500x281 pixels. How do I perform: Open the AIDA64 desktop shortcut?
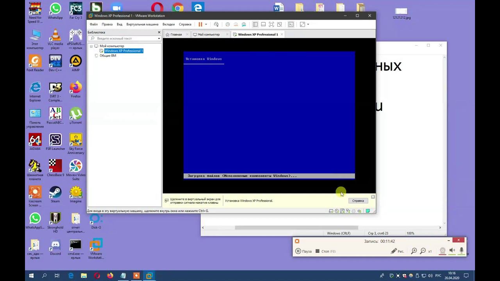point(35,142)
